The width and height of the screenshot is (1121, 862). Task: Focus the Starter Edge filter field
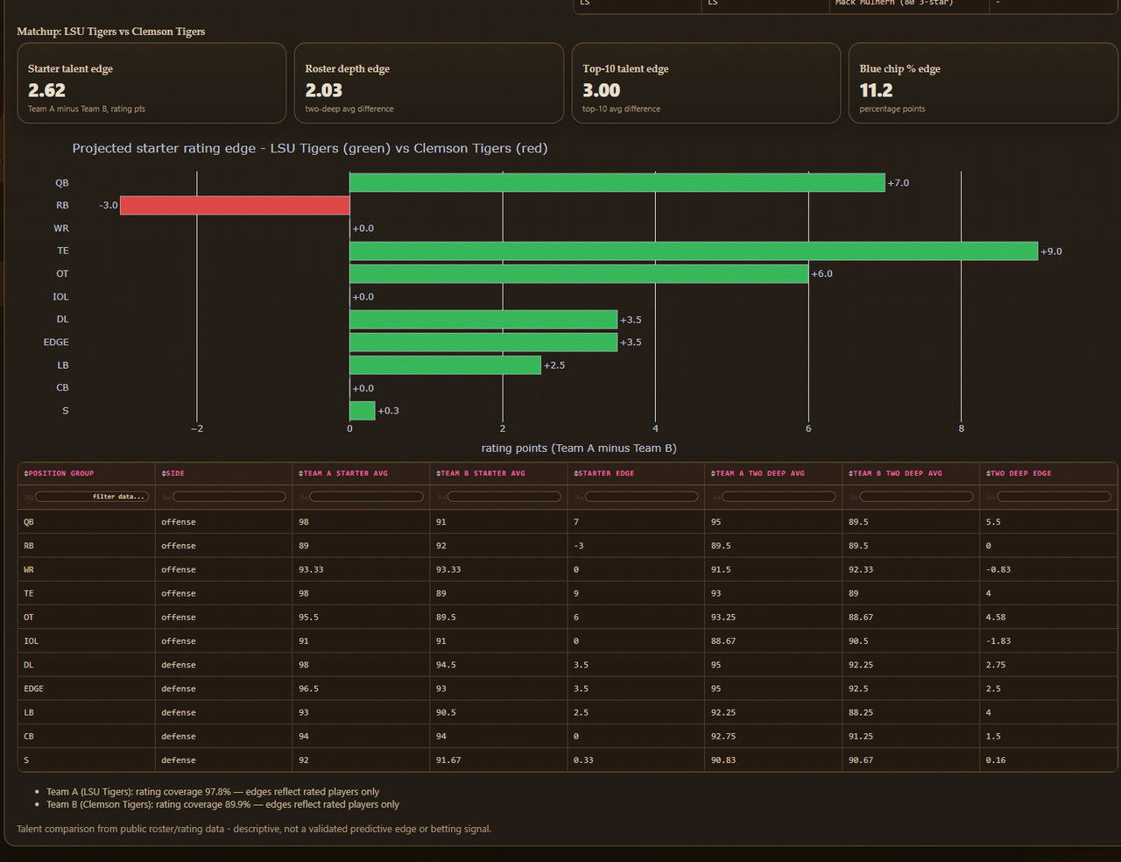642,497
